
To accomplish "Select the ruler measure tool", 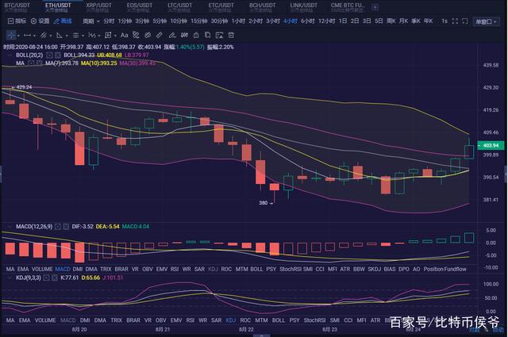I will tap(159, 36).
